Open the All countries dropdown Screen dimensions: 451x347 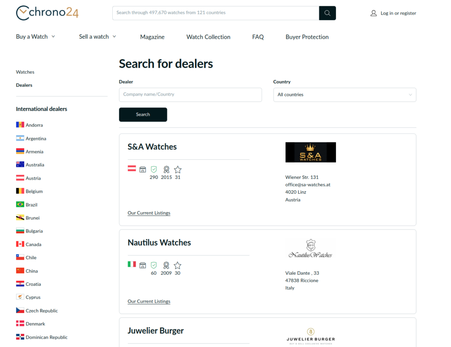[x=344, y=95]
